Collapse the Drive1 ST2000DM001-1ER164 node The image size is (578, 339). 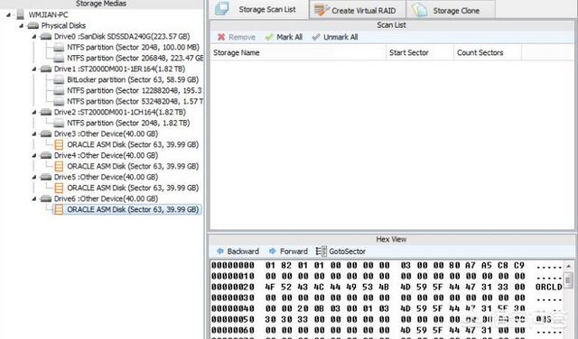(34, 69)
